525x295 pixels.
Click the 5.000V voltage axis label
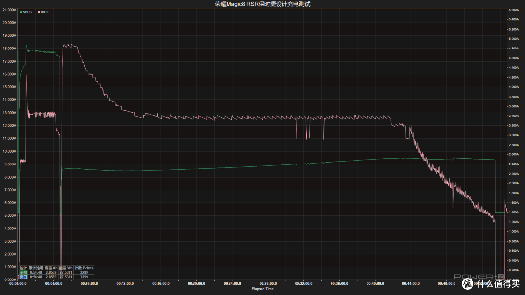pos(10,215)
